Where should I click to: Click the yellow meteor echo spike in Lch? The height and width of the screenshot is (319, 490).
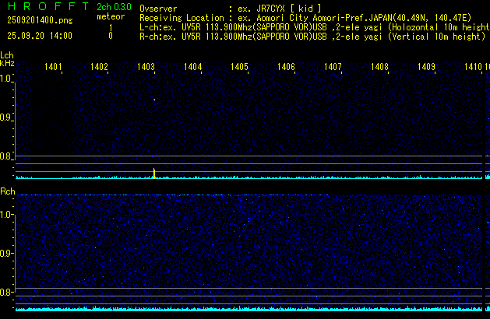click(x=154, y=172)
